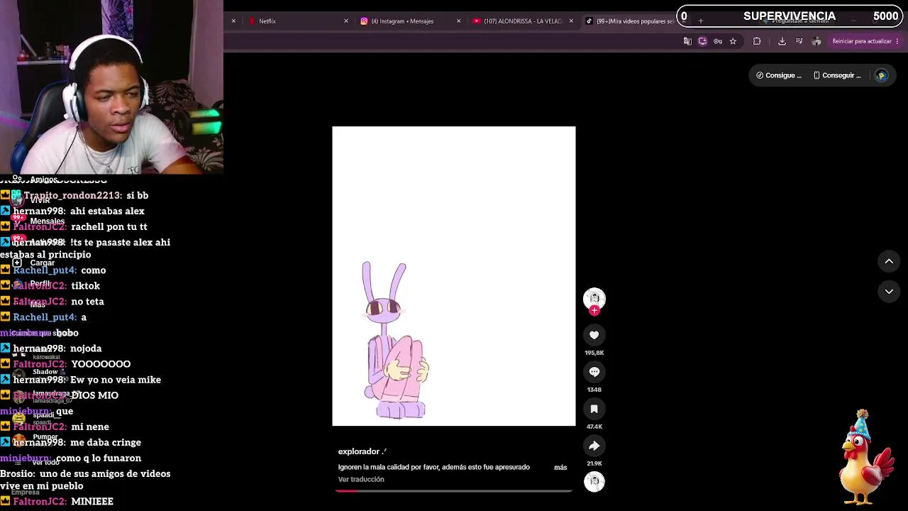Go to the previous video with up arrow
908x511 pixels.
pos(889,261)
